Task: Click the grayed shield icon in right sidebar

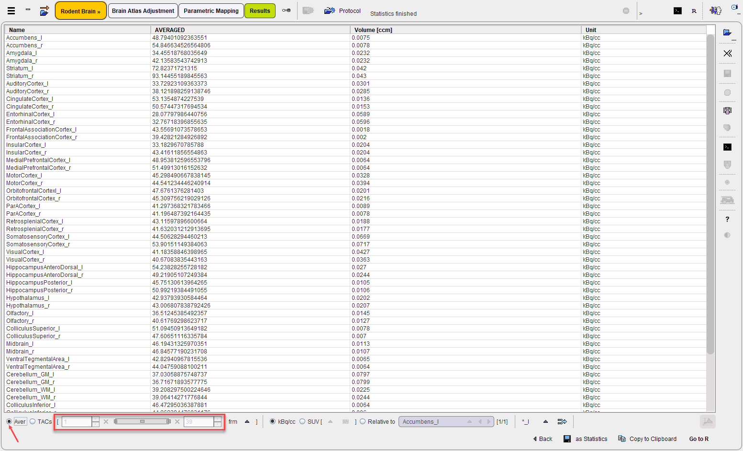Action: (x=727, y=165)
